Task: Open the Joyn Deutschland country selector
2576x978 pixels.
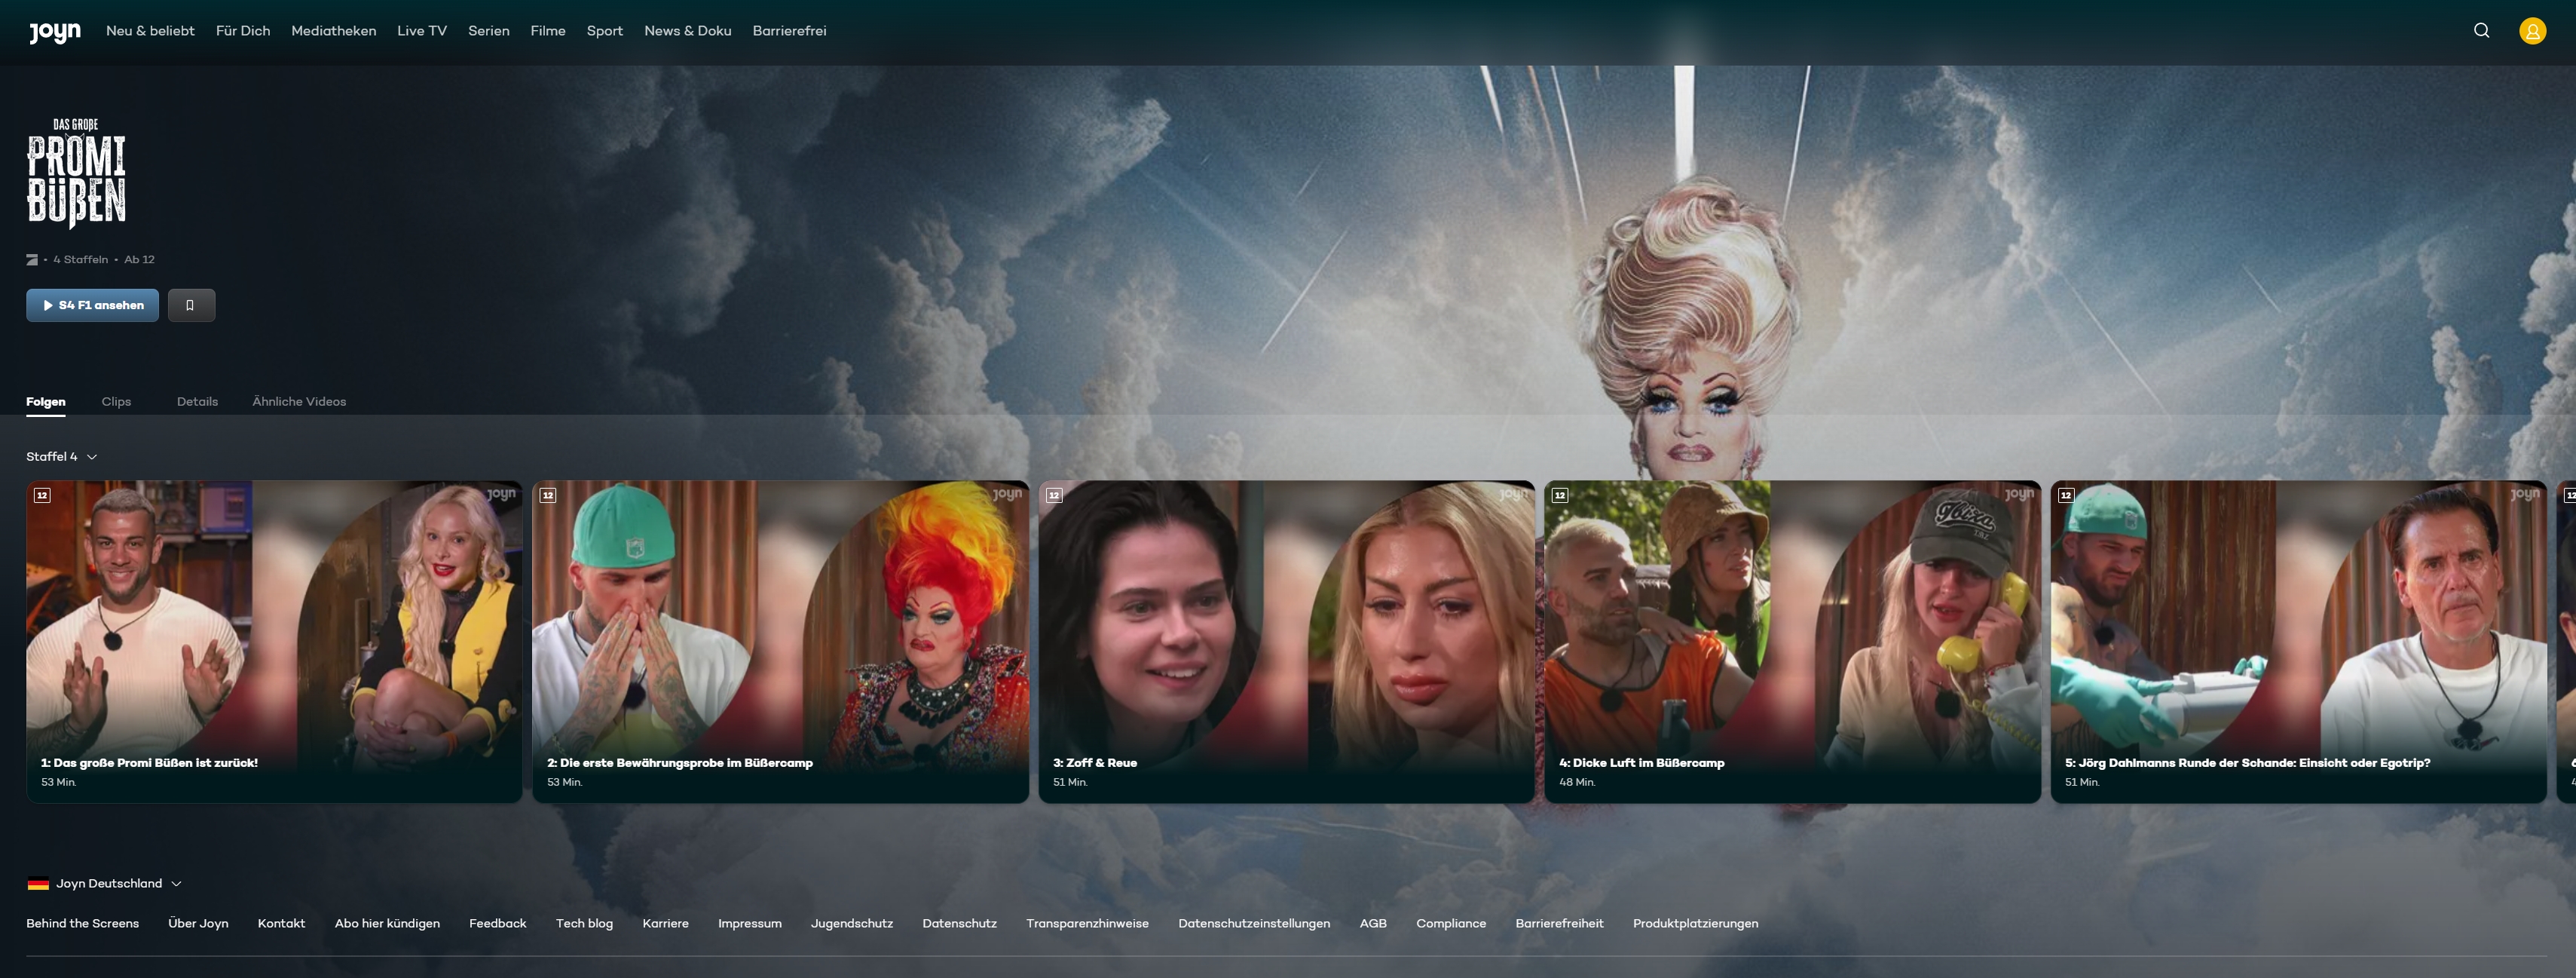Action: [109, 884]
